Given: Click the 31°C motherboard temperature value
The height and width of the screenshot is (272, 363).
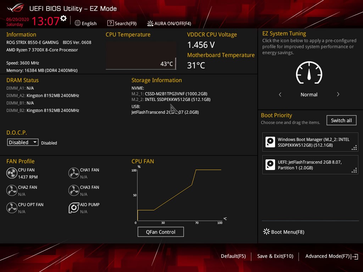Looking at the screenshot, I should [196, 66].
